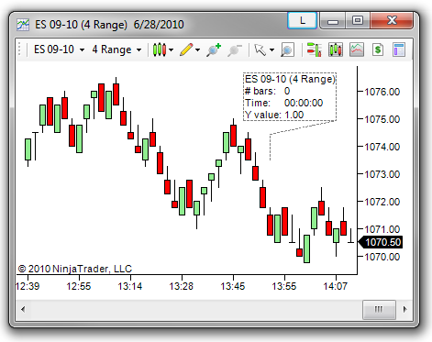Click the ruler info box Y value text
432x342 pixels.
pyautogui.click(x=274, y=115)
